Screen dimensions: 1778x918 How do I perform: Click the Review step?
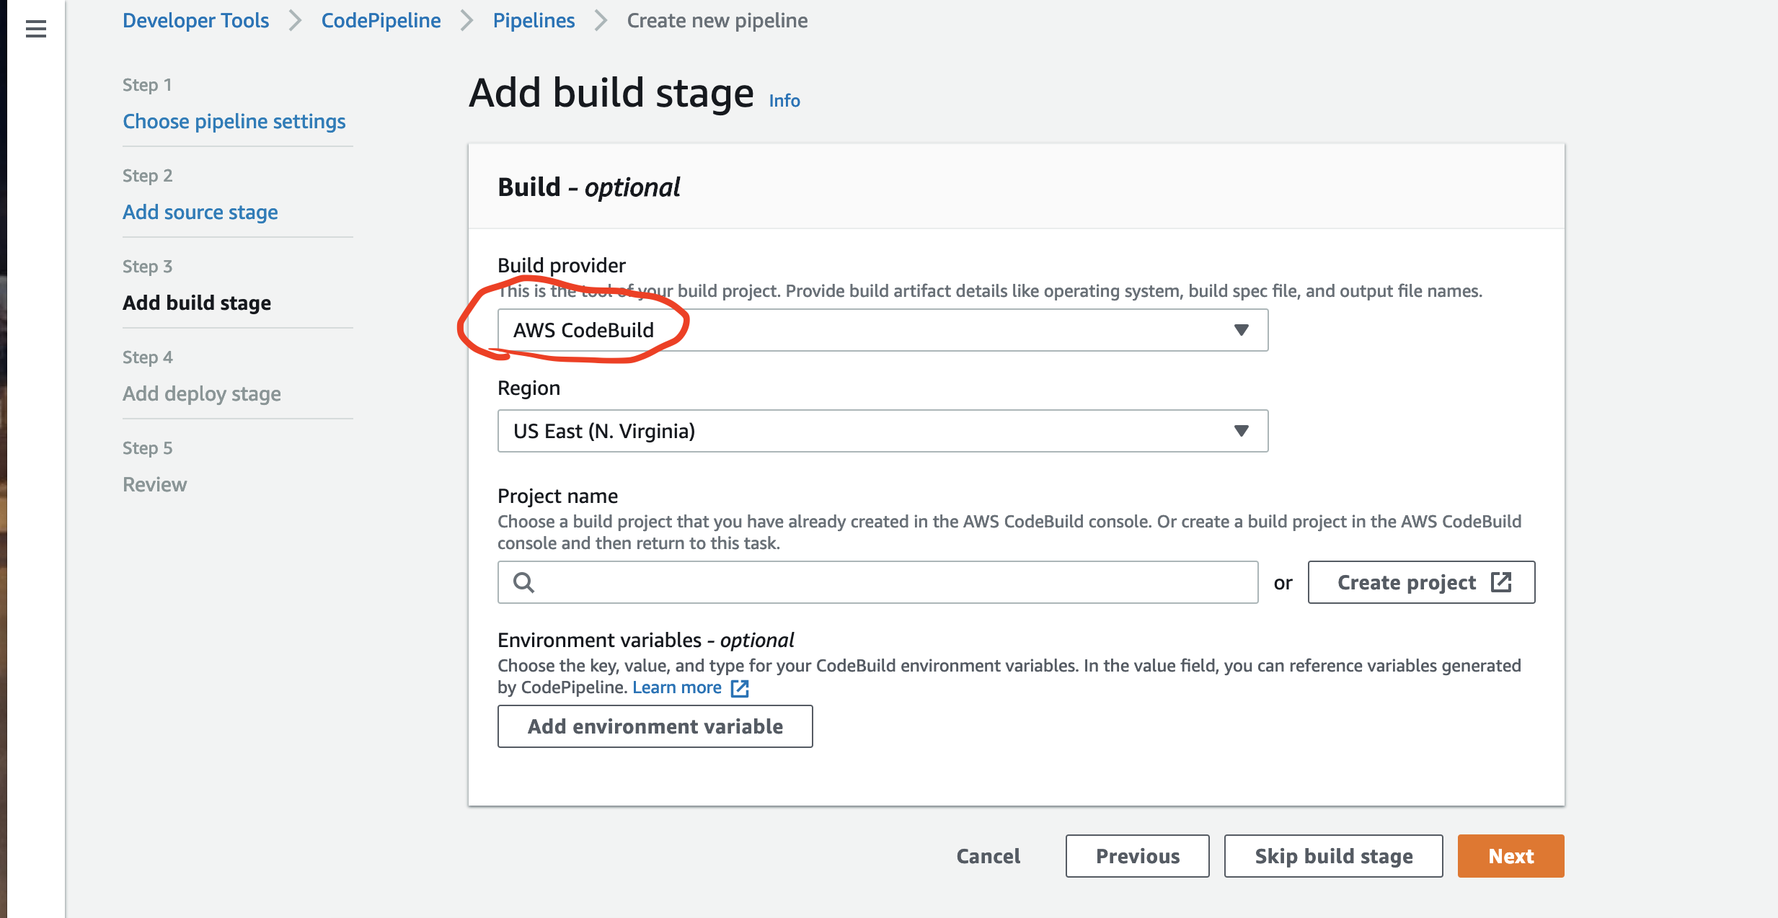(x=155, y=484)
